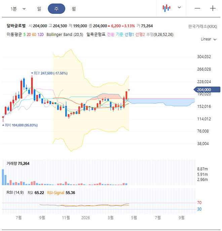The width and height of the screenshot is (222, 231).
Task: Click the 달바글로벌 stock name
Action: (16, 26)
